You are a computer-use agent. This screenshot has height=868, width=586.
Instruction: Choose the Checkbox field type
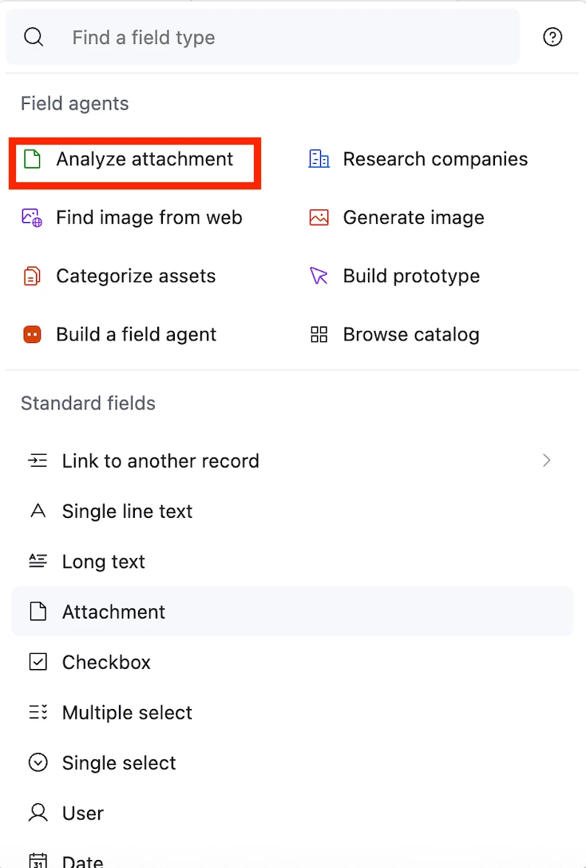coord(106,663)
